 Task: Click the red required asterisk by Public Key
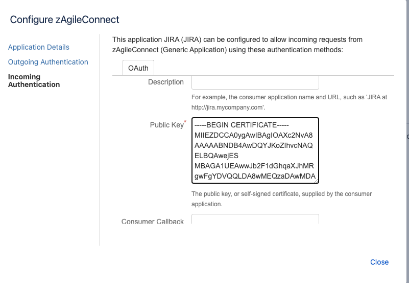185,122
